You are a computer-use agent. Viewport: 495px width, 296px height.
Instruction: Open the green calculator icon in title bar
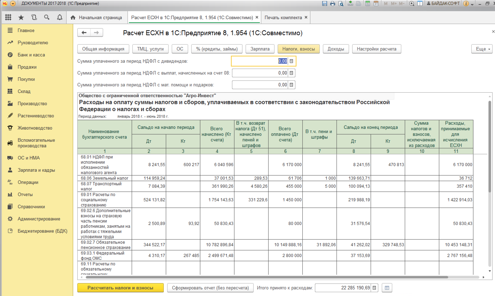coord(368,3)
